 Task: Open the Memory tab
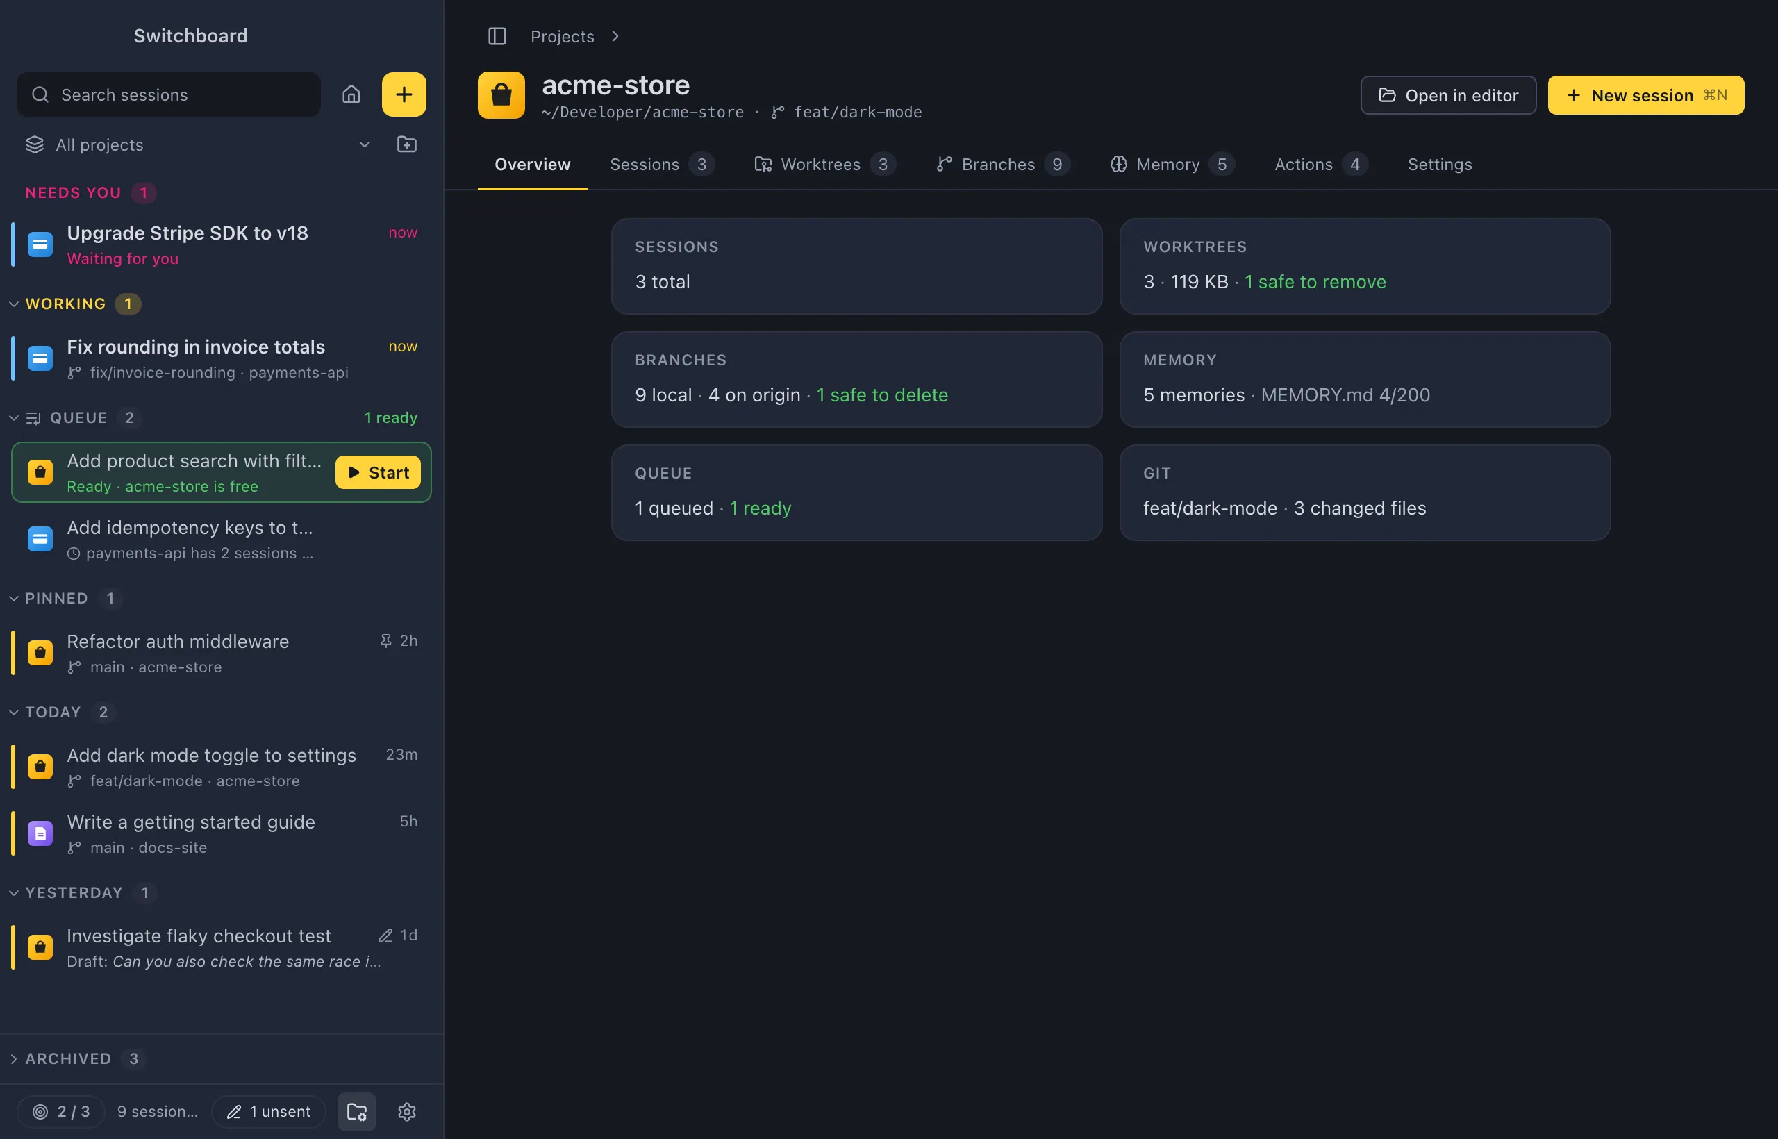(1172, 164)
